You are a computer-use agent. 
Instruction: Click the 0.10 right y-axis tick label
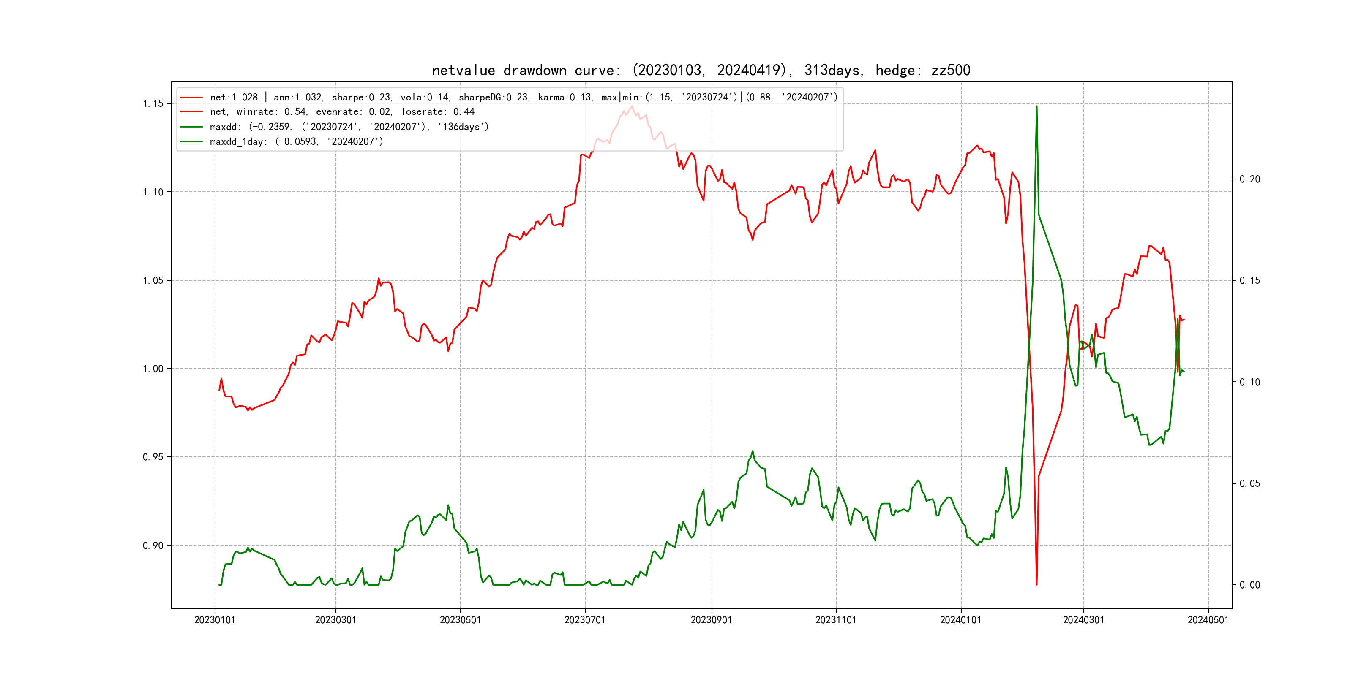point(1249,382)
